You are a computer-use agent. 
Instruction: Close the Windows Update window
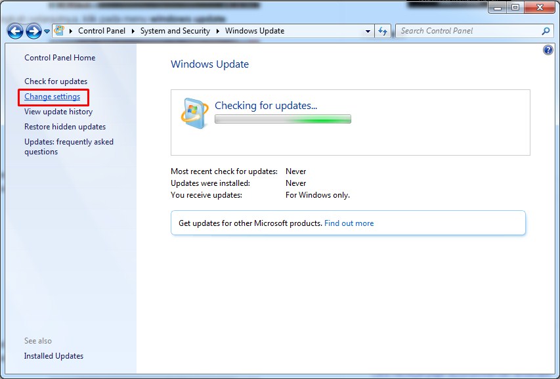(x=540, y=7)
